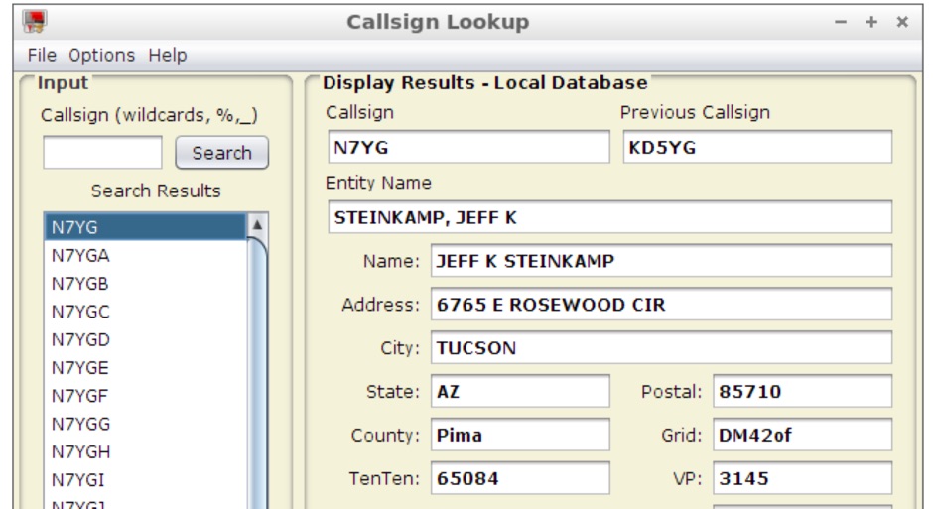Select N7YGI in the search results
The height and width of the screenshot is (509, 933).
coord(145,479)
